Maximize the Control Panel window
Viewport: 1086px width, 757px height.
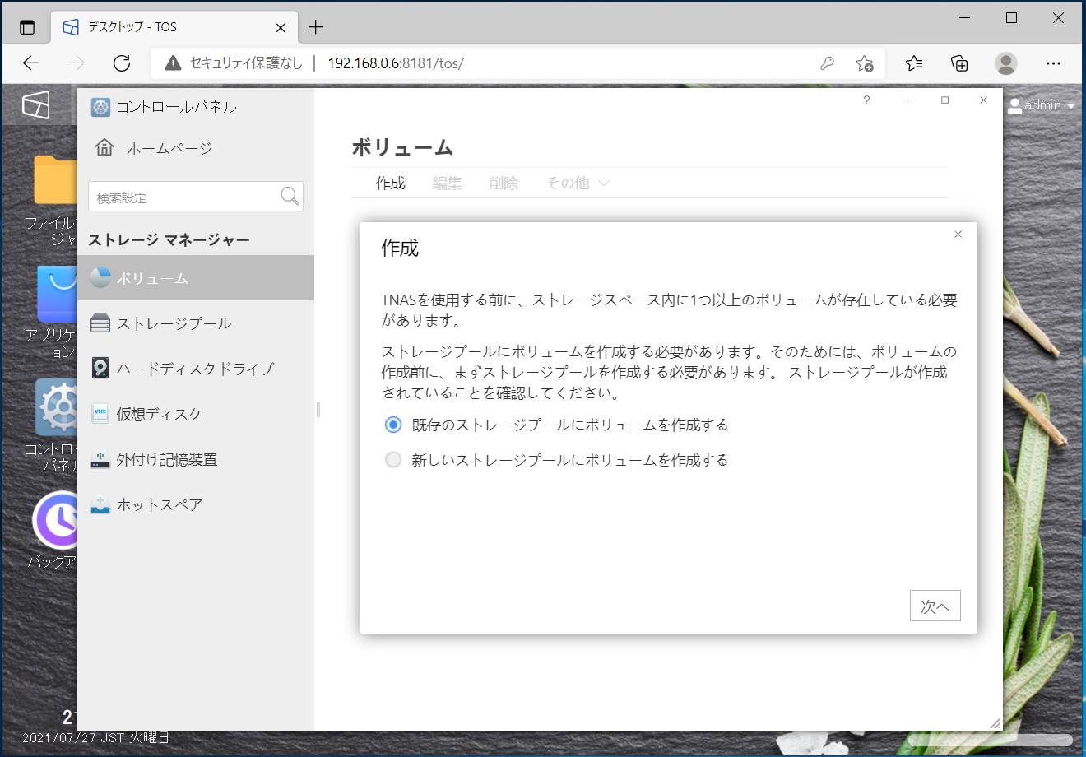(944, 100)
